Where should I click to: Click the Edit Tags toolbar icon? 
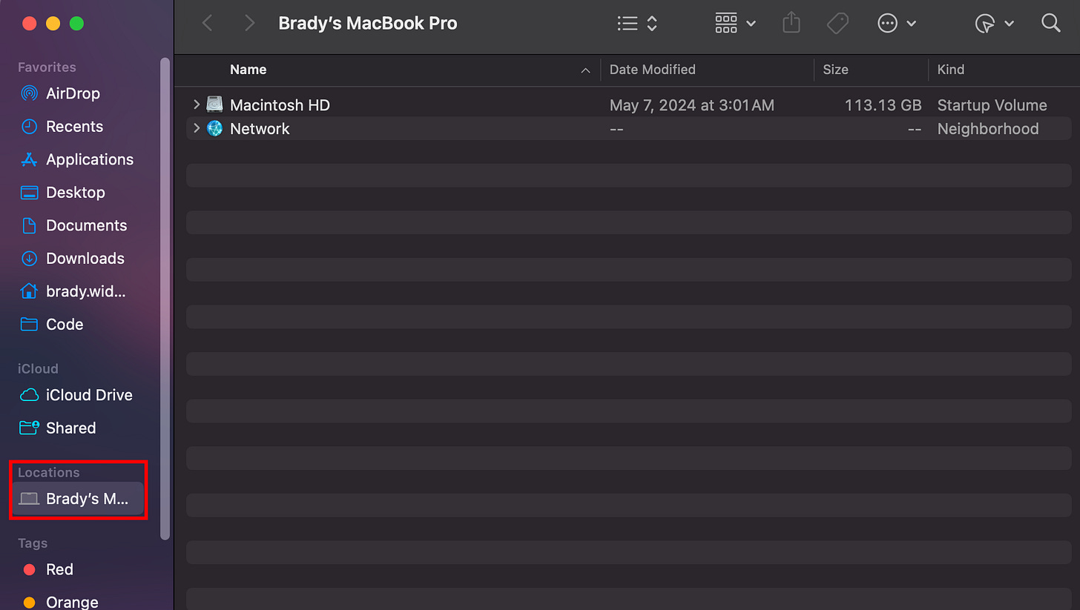[837, 24]
